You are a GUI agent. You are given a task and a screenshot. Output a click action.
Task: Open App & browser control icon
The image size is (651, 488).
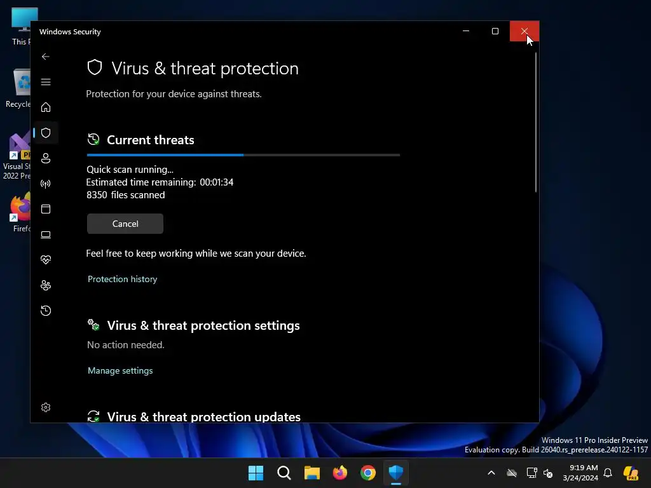(46, 208)
